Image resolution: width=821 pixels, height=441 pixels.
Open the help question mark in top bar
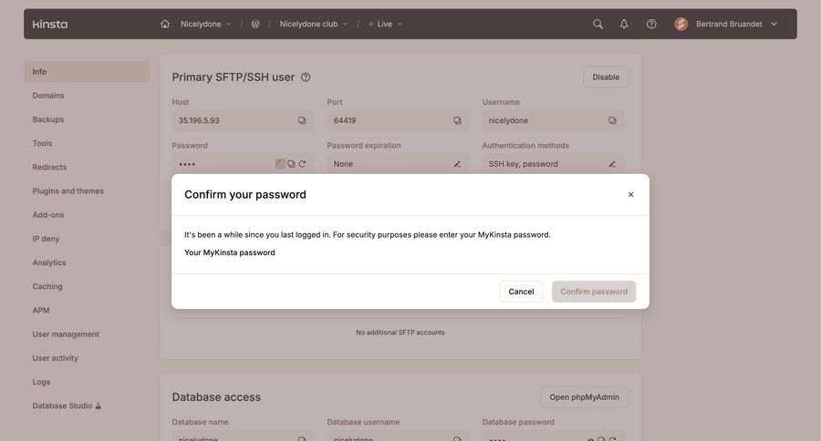pos(651,24)
